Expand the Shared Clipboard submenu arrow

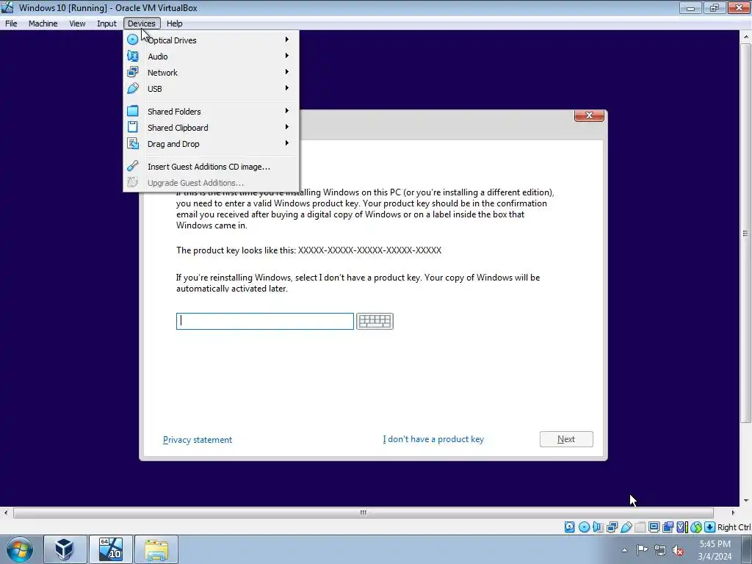287,127
